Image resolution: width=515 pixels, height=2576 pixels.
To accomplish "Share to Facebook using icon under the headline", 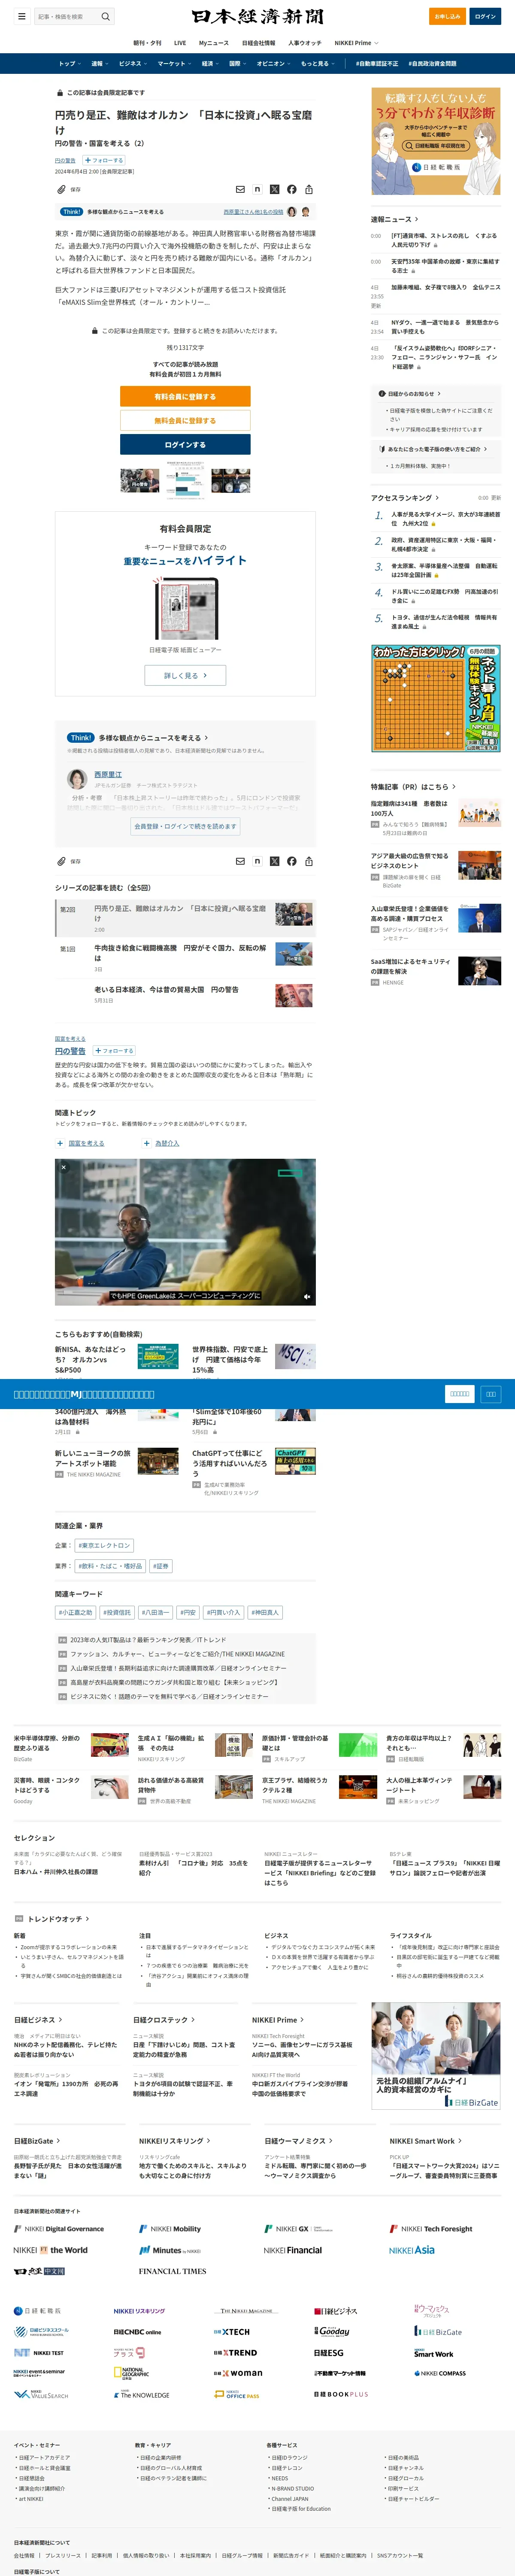I will (292, 189).
